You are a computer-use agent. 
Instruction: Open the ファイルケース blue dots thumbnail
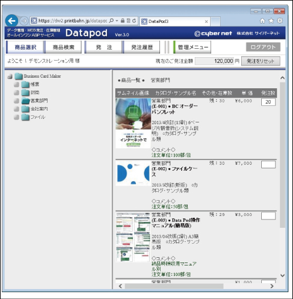pyautogui.click(x=133, y=173)
